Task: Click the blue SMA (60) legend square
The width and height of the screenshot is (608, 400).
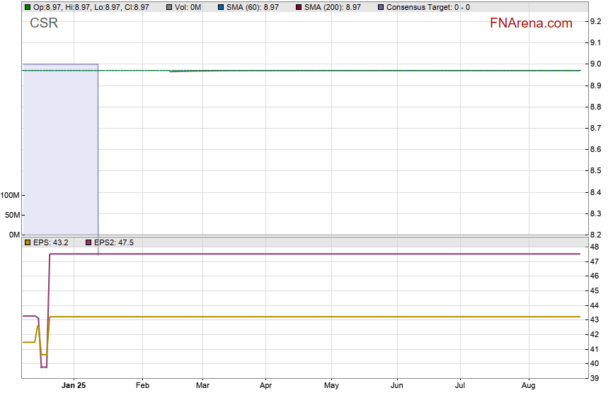Action: (x=221, y=7)
